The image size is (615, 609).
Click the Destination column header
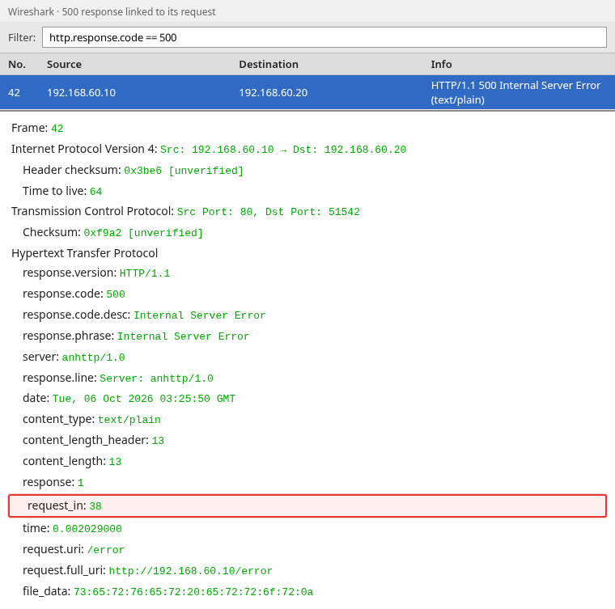(269, 64)
